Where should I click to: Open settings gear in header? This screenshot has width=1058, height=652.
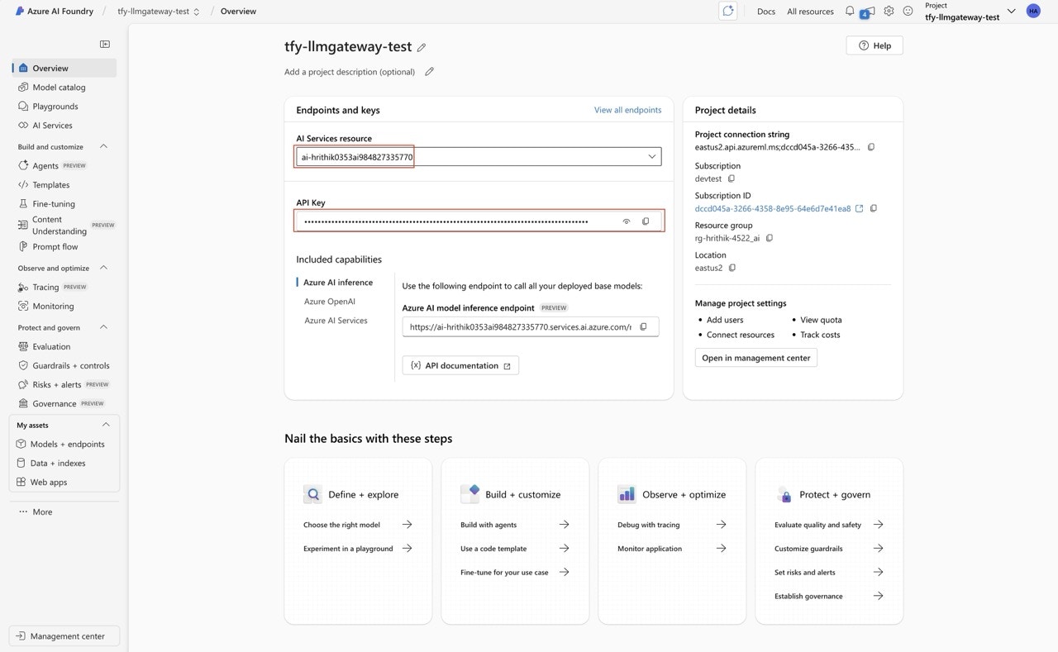click(889, 11)
